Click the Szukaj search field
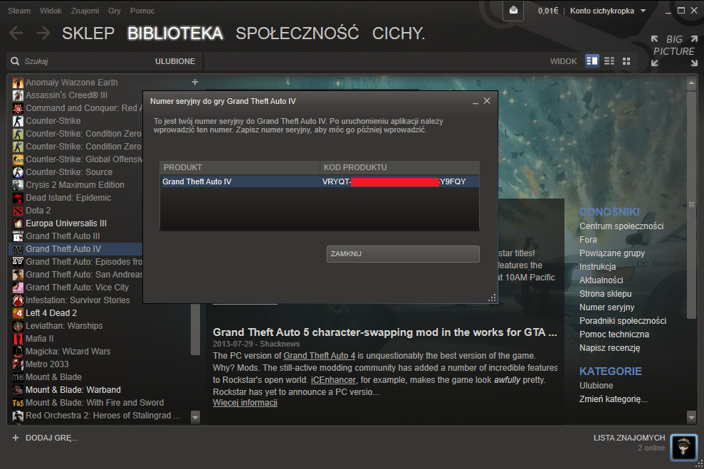This screenshot has width=704, height=469. [85, 61]
